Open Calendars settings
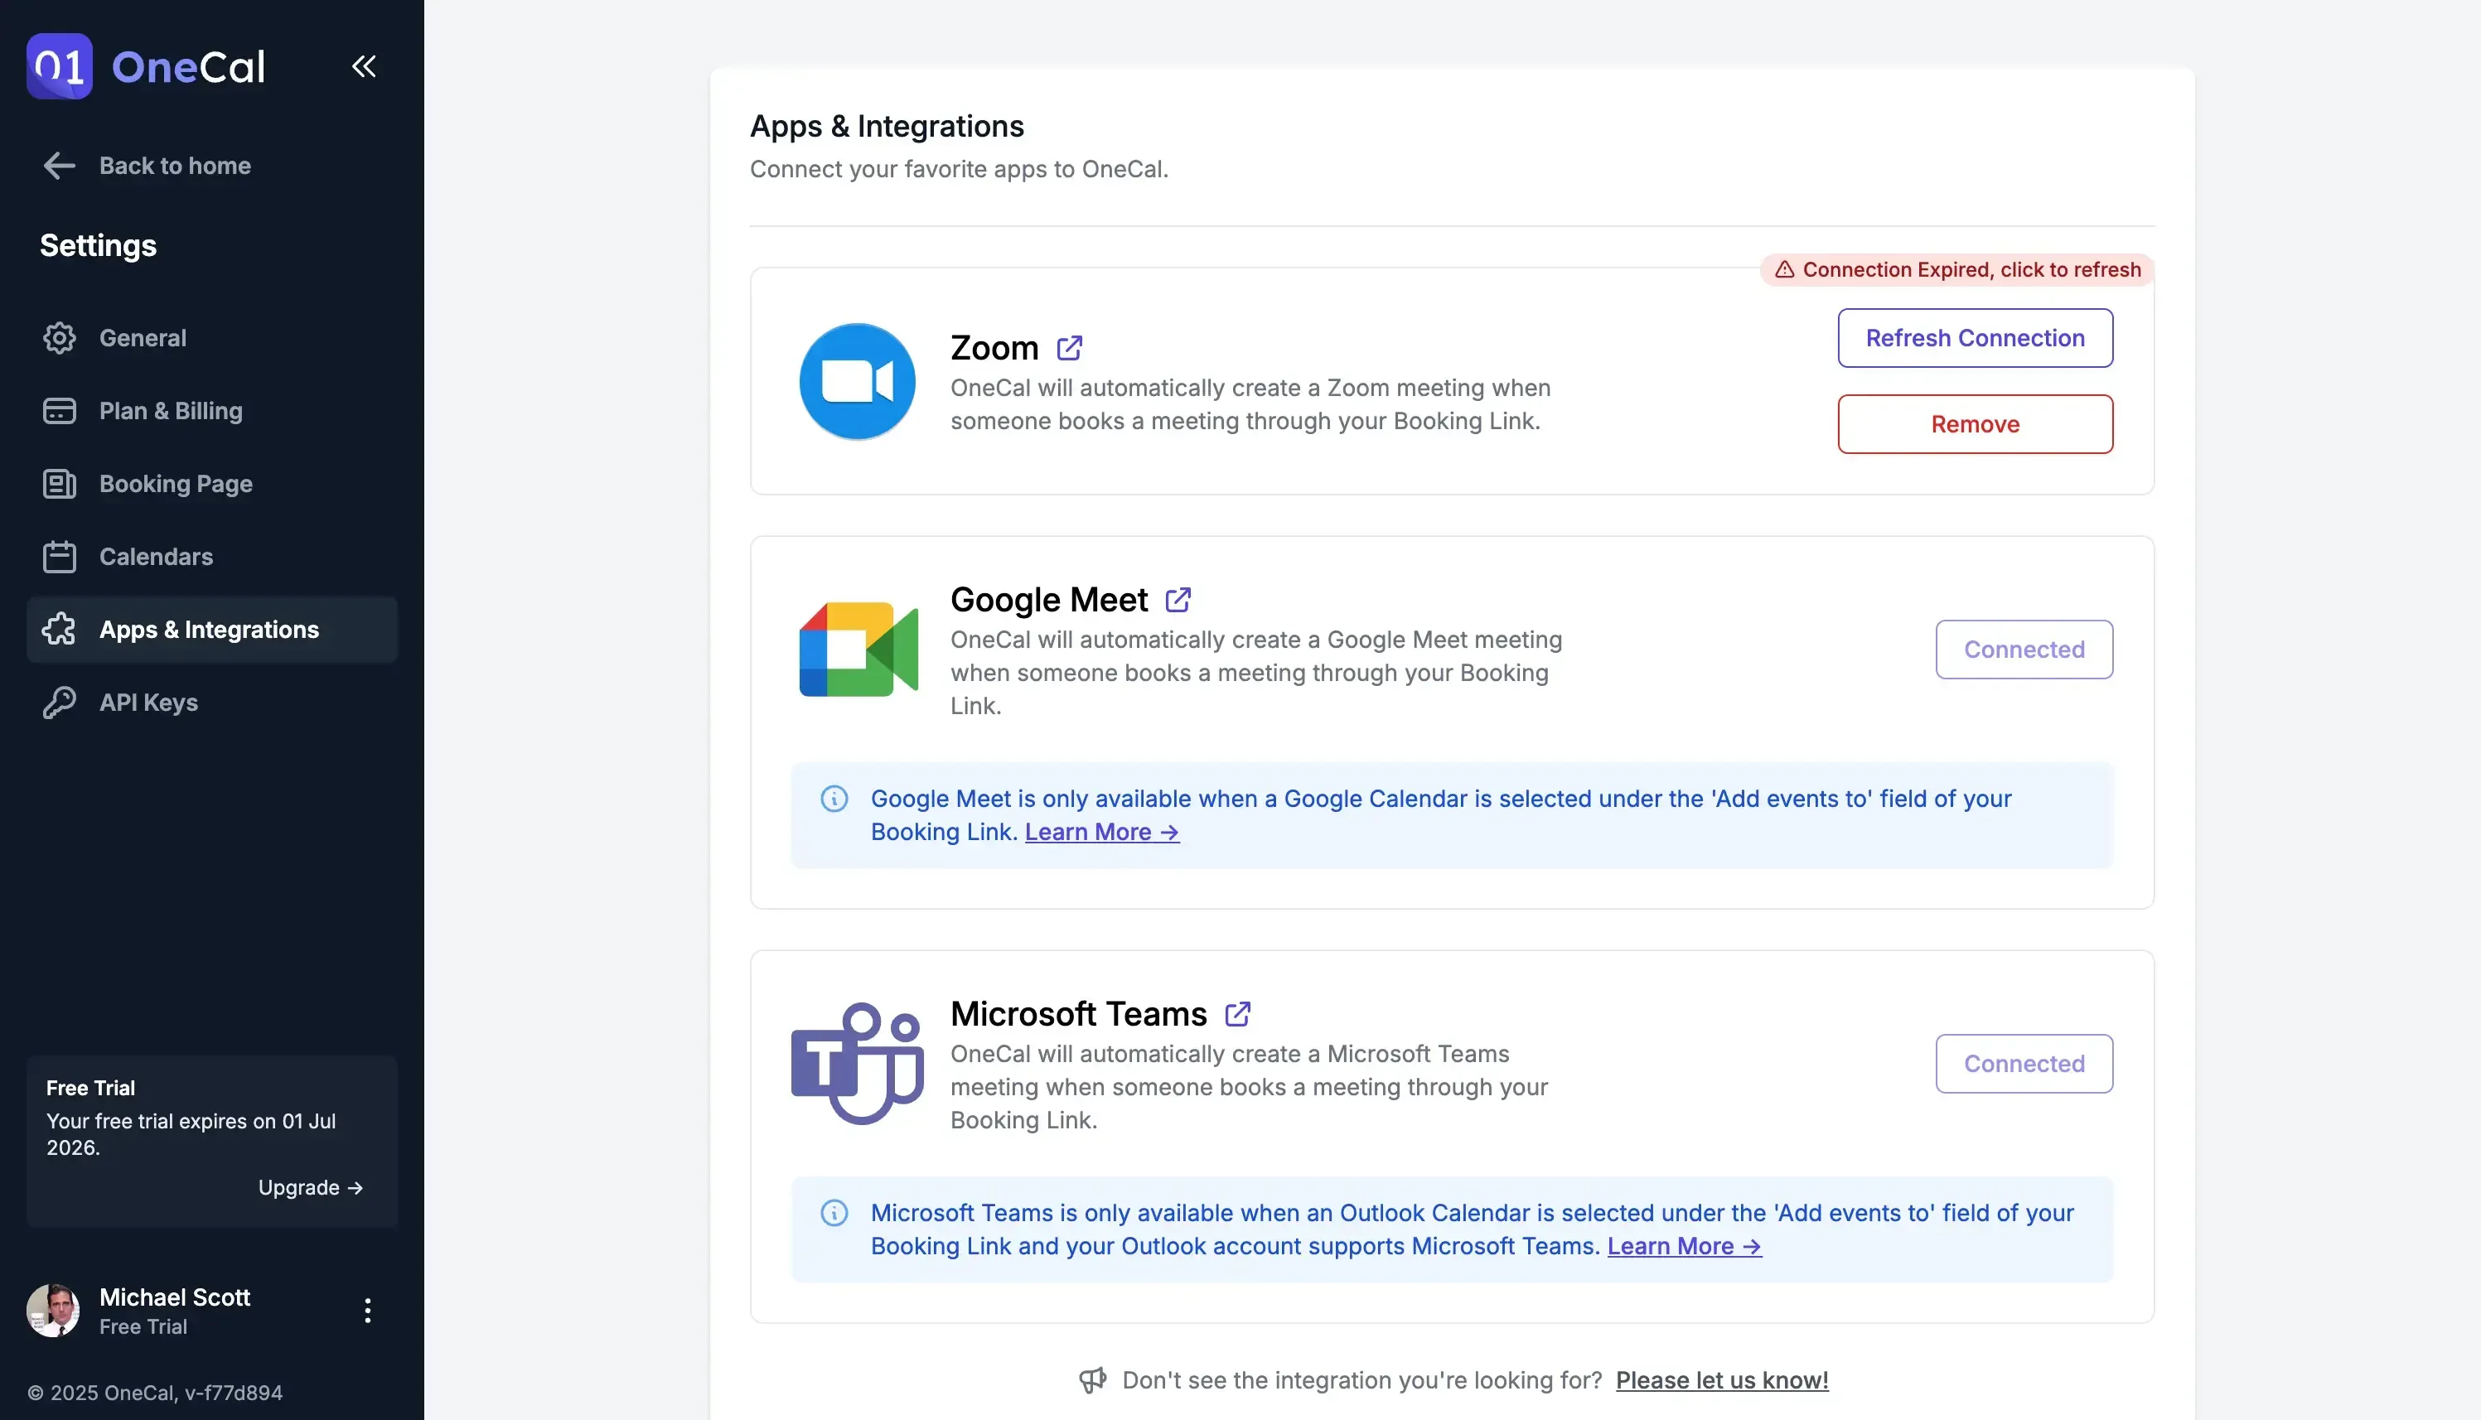The width and height of the screenshot is (2481, 1420). pos(155,557)
